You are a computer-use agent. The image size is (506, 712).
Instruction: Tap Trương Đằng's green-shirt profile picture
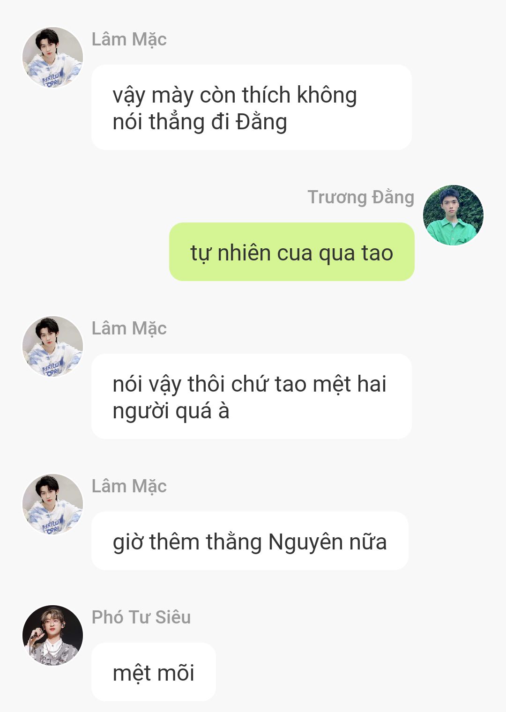(x=453, y=215)
